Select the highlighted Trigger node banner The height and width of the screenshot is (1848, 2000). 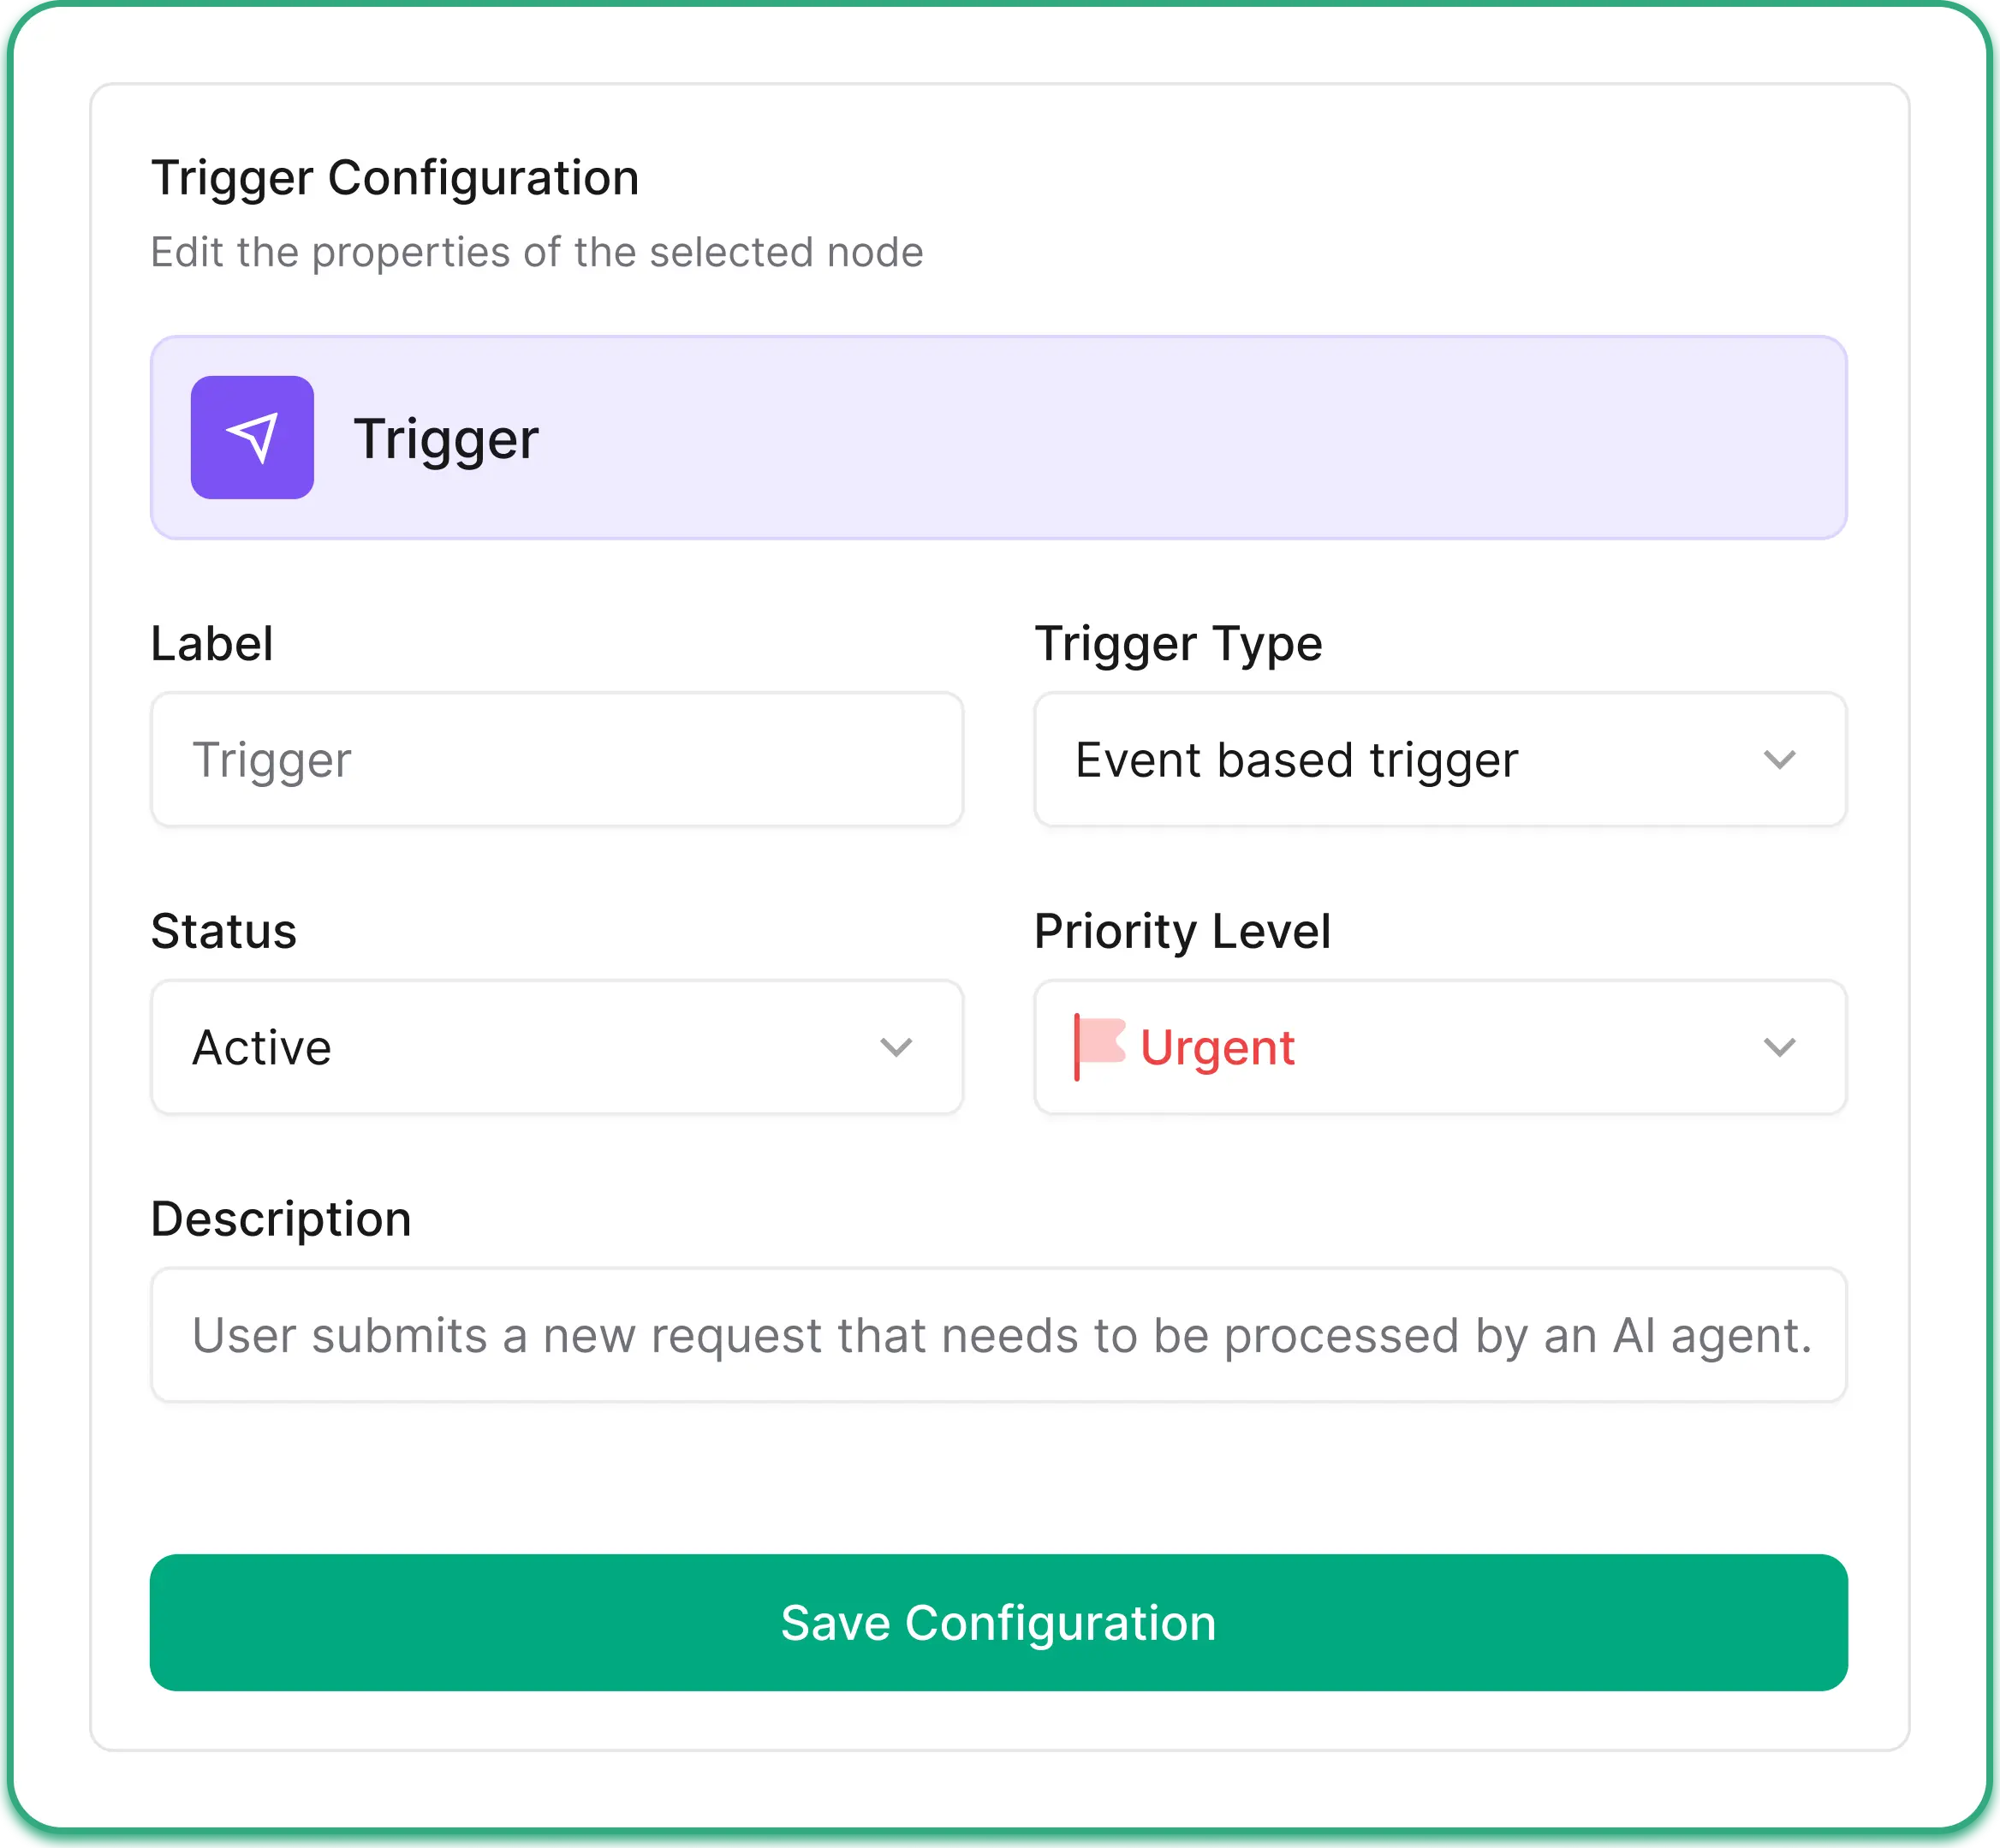click(x=1000, y=437)
